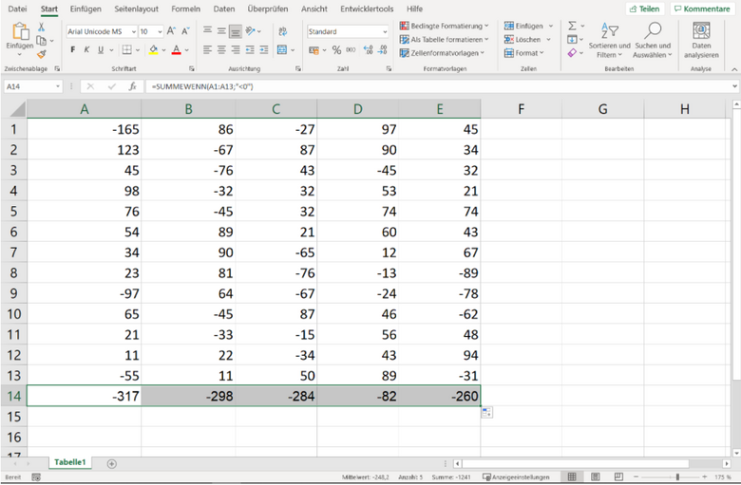Open the Name Box dropdown arrow
Screen dimensions: 741x485
[58, 86]
